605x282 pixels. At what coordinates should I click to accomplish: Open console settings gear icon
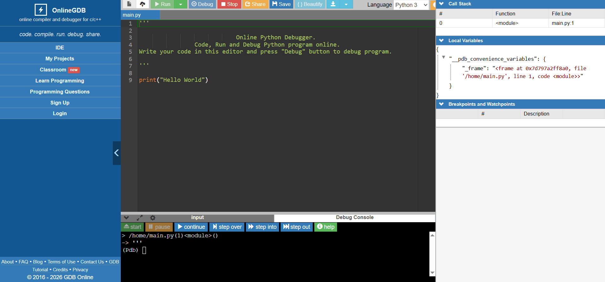coord(153,217)
